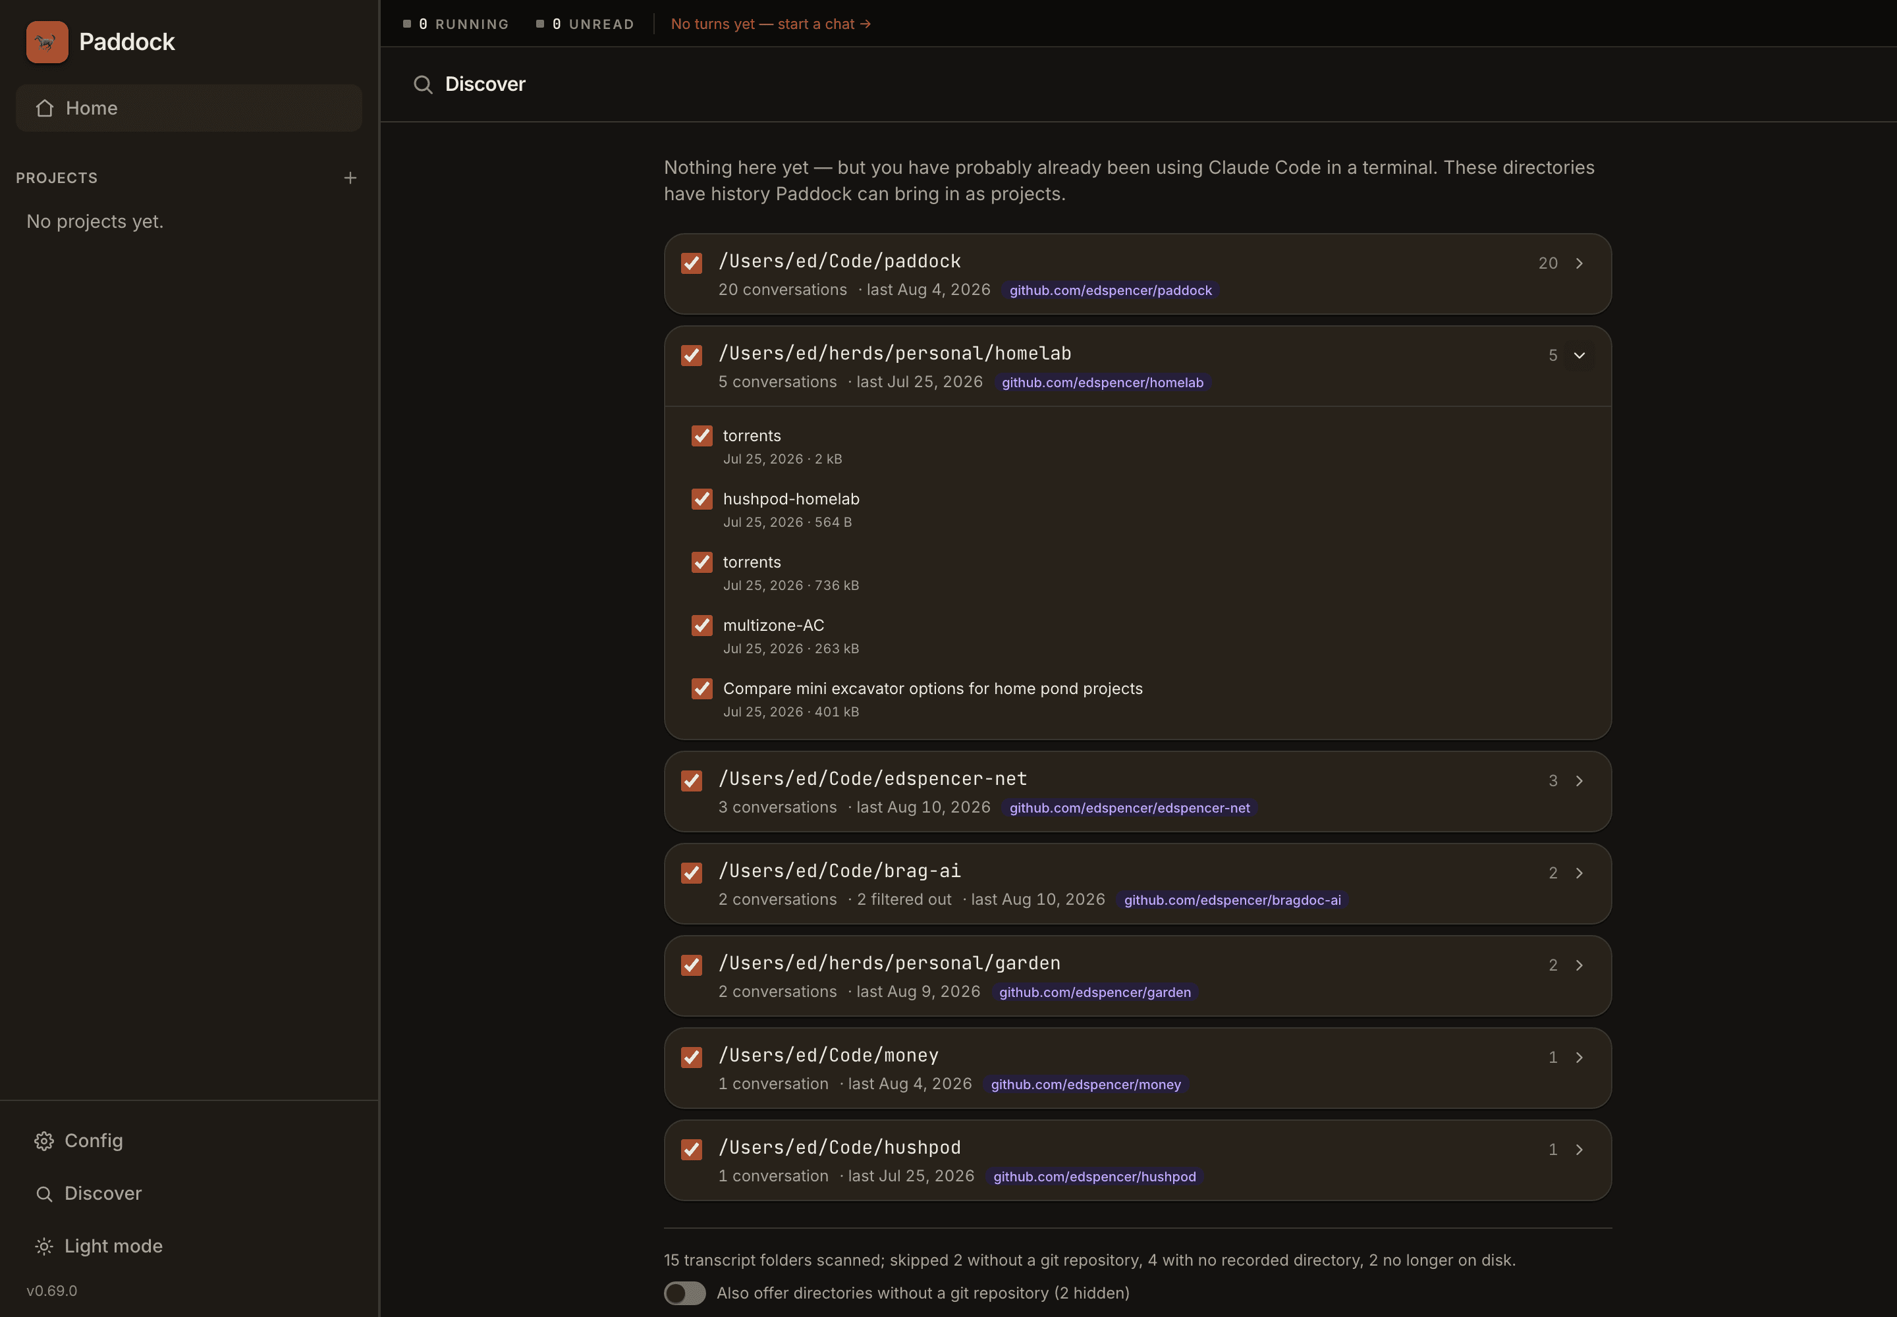Image resolution: width=1897 pixels, height=1317 pixels.
Task: Click the Home house icon in sidebar
Action: (x=45, y=108)
